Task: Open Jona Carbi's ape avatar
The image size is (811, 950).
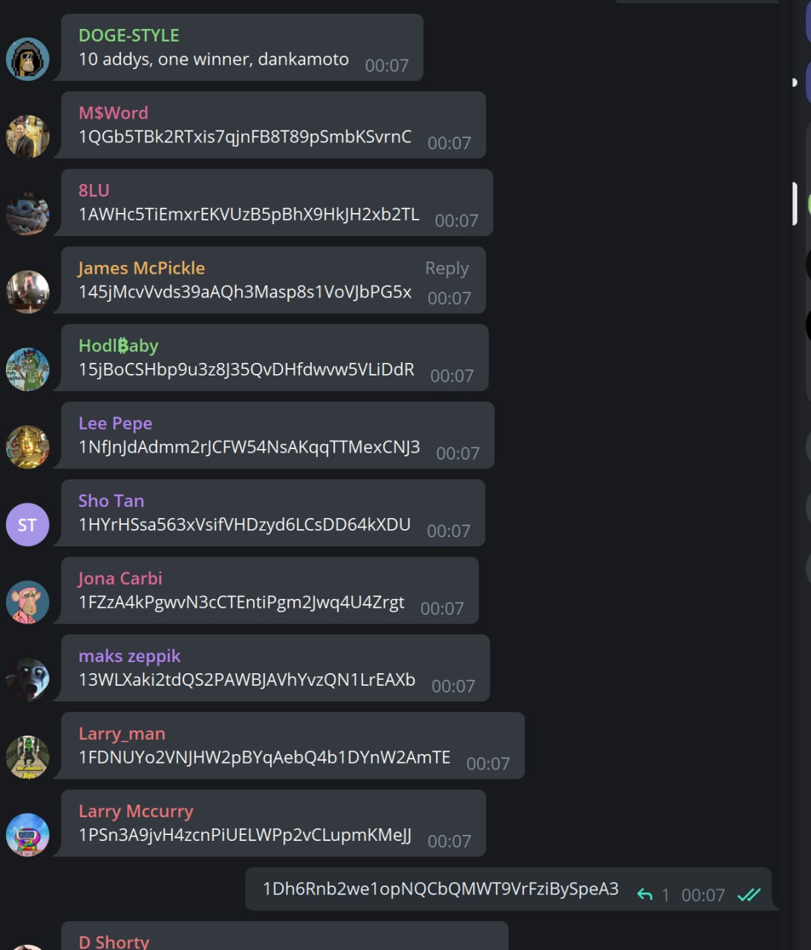Action: coord(27,602)
